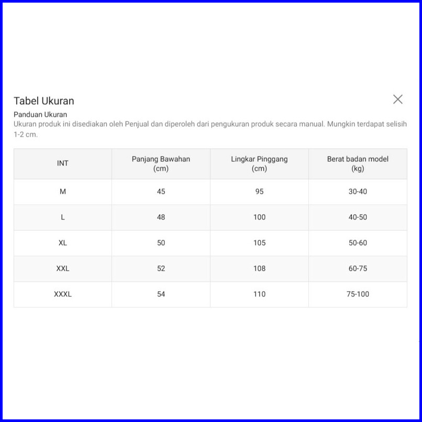Screen dimensions: 422x422
Task: Click the M size row label
Action: 63,192
